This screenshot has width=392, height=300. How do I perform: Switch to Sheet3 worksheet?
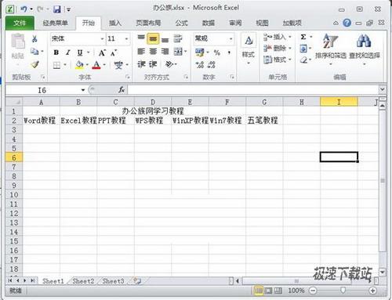[x=113, y=281]
